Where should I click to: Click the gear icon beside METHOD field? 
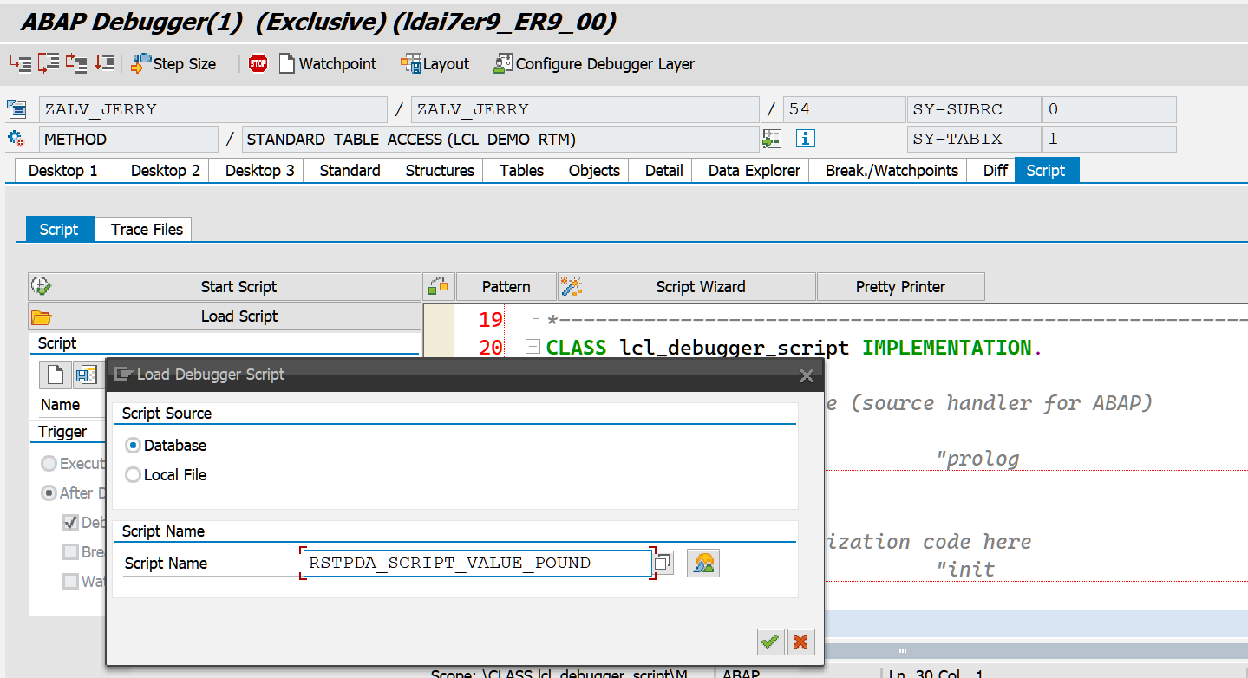[16, 139]
